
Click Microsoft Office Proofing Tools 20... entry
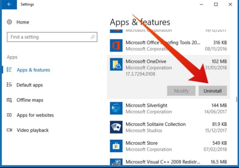[163, 42]
